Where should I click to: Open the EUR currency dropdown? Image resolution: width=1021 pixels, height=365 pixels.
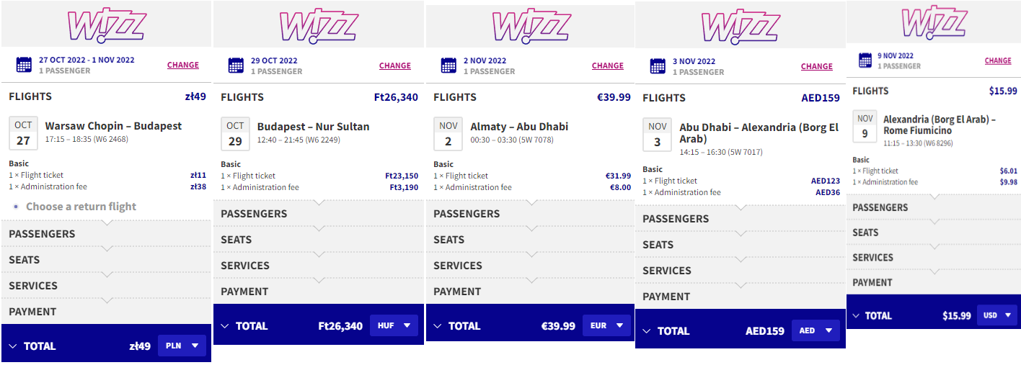(606, 325)
